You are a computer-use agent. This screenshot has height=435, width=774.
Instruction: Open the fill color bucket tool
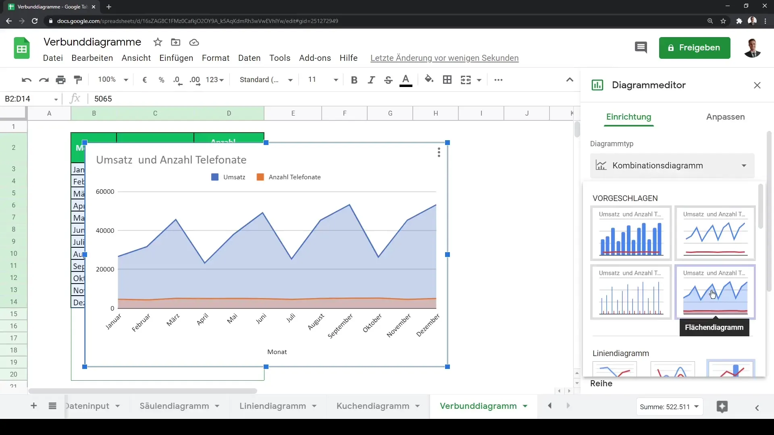tap(429, 79)
